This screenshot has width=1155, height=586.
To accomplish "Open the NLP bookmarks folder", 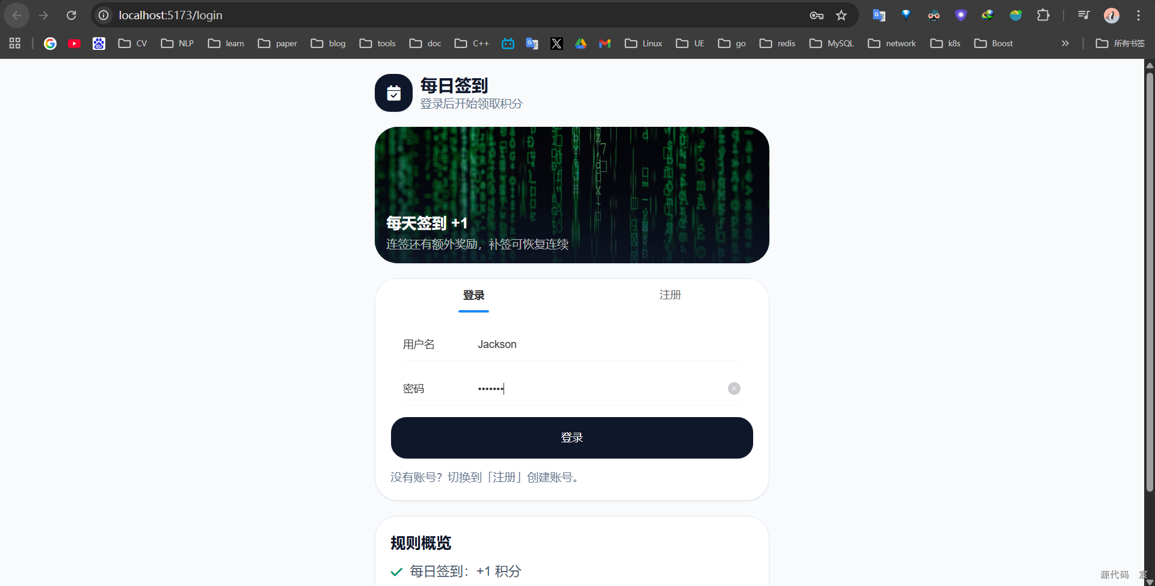I will click(177, 43).
